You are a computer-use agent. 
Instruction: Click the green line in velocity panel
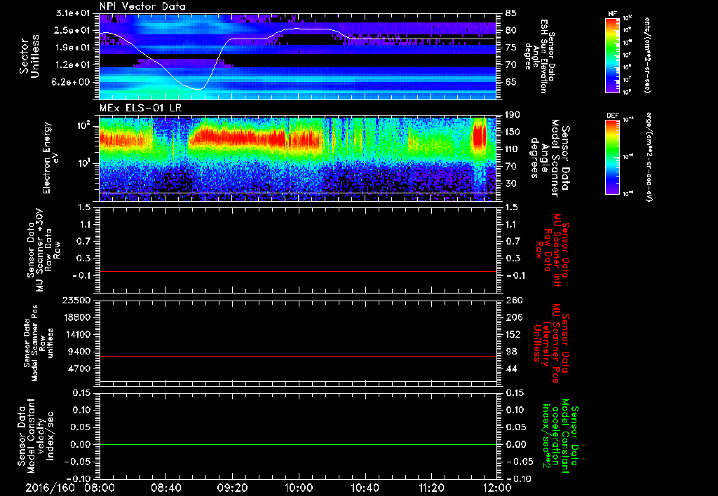pyautogui.click(x=297, y=444)
